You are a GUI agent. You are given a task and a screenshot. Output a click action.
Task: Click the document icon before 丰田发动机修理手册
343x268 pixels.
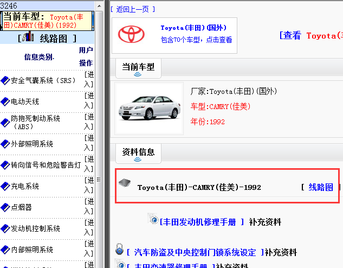coord(153,218)
